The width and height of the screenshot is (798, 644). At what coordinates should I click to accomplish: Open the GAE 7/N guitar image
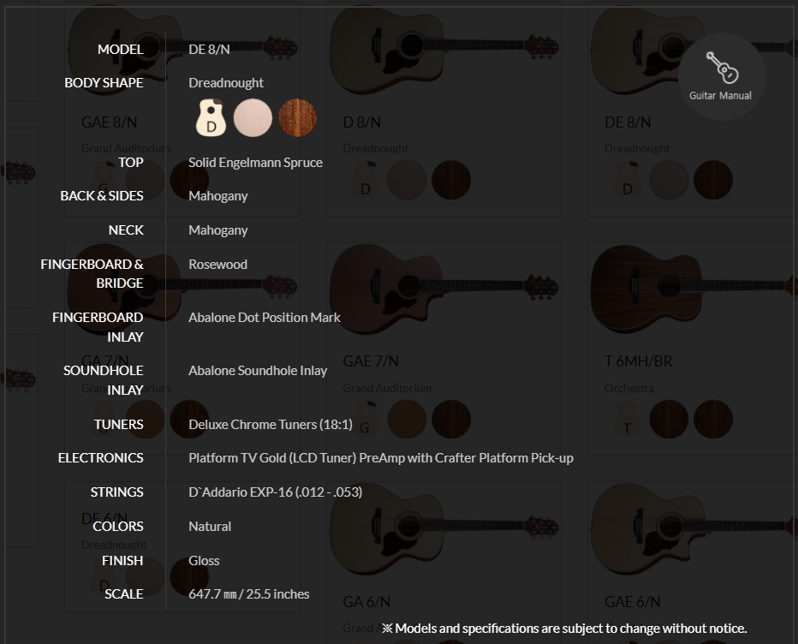444,289
